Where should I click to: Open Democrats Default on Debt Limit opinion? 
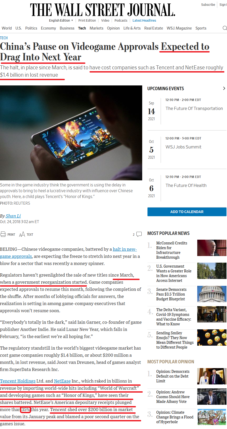173,376
